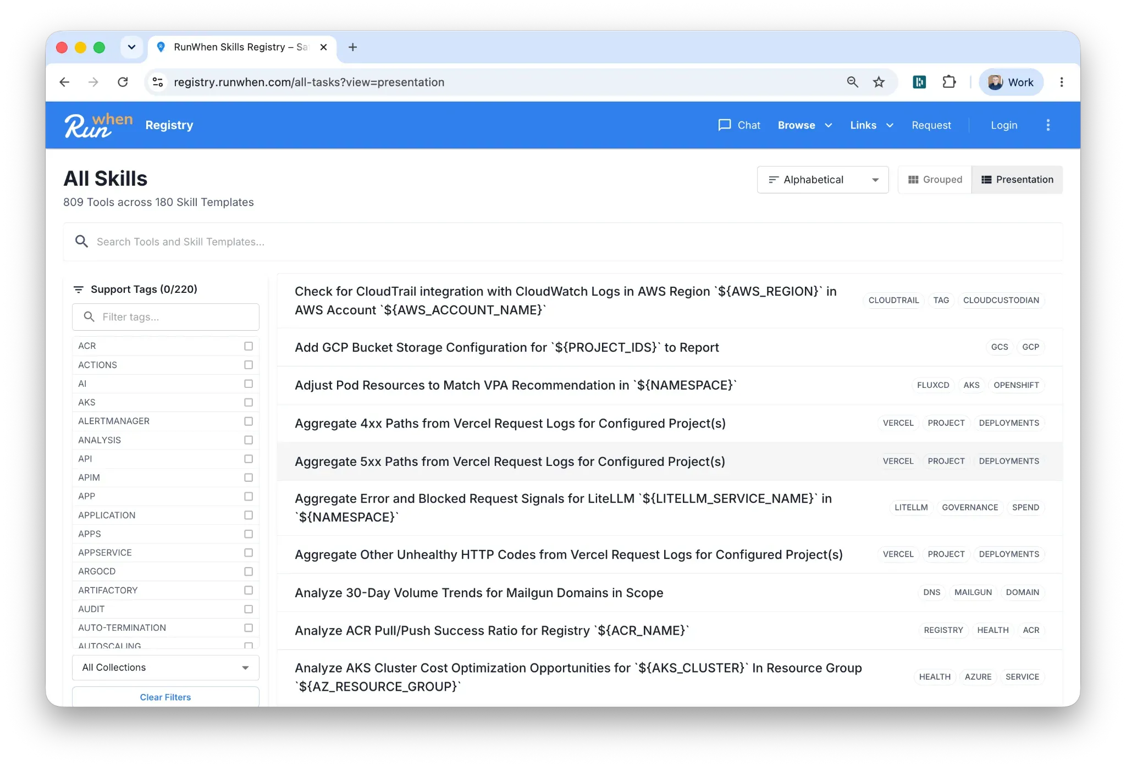Check the AUTO-TERMINATION tag checkbox
1126x767 pixels.
click(249, 627)
